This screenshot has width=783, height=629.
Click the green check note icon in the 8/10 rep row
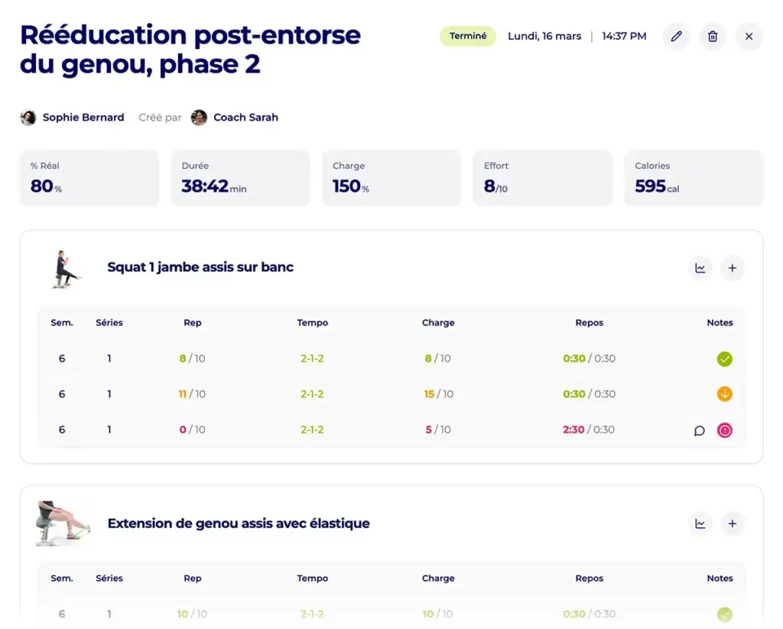(x=725, y=359)
